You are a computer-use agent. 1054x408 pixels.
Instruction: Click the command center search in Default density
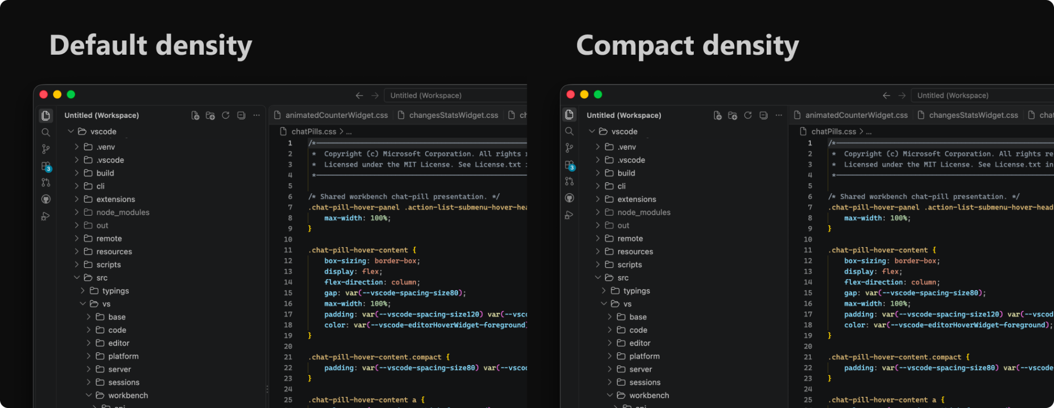[455, 96]
